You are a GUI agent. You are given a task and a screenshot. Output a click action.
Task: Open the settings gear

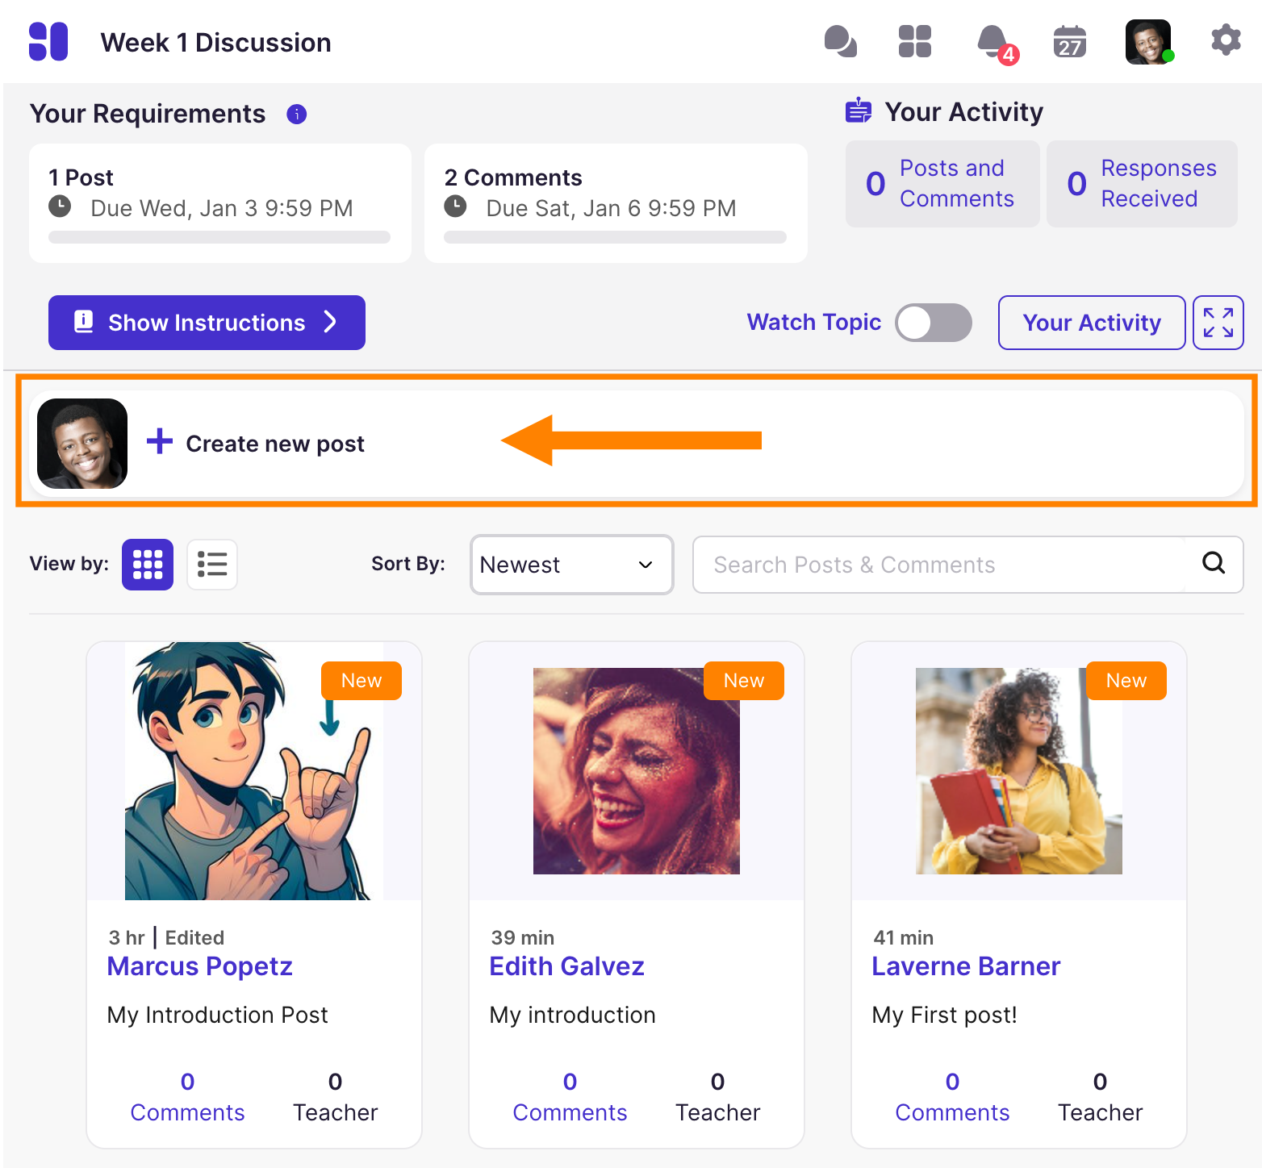tap(1225, 41)
